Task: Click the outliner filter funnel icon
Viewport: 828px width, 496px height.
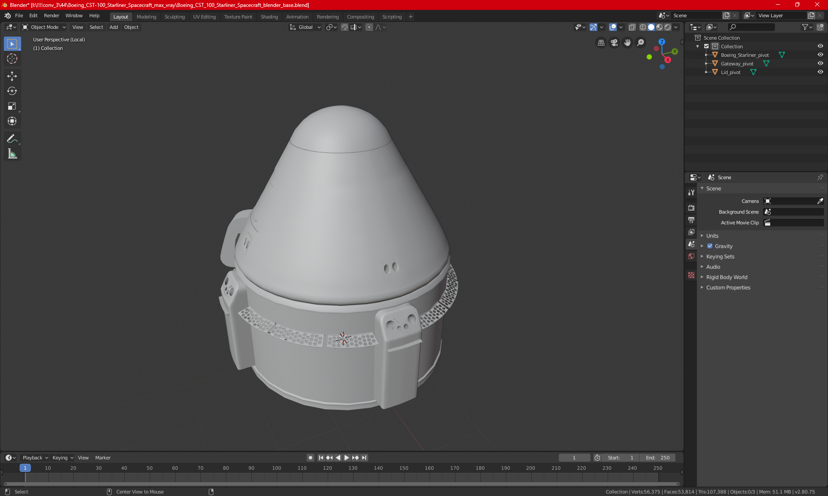Action: point(807,27)
